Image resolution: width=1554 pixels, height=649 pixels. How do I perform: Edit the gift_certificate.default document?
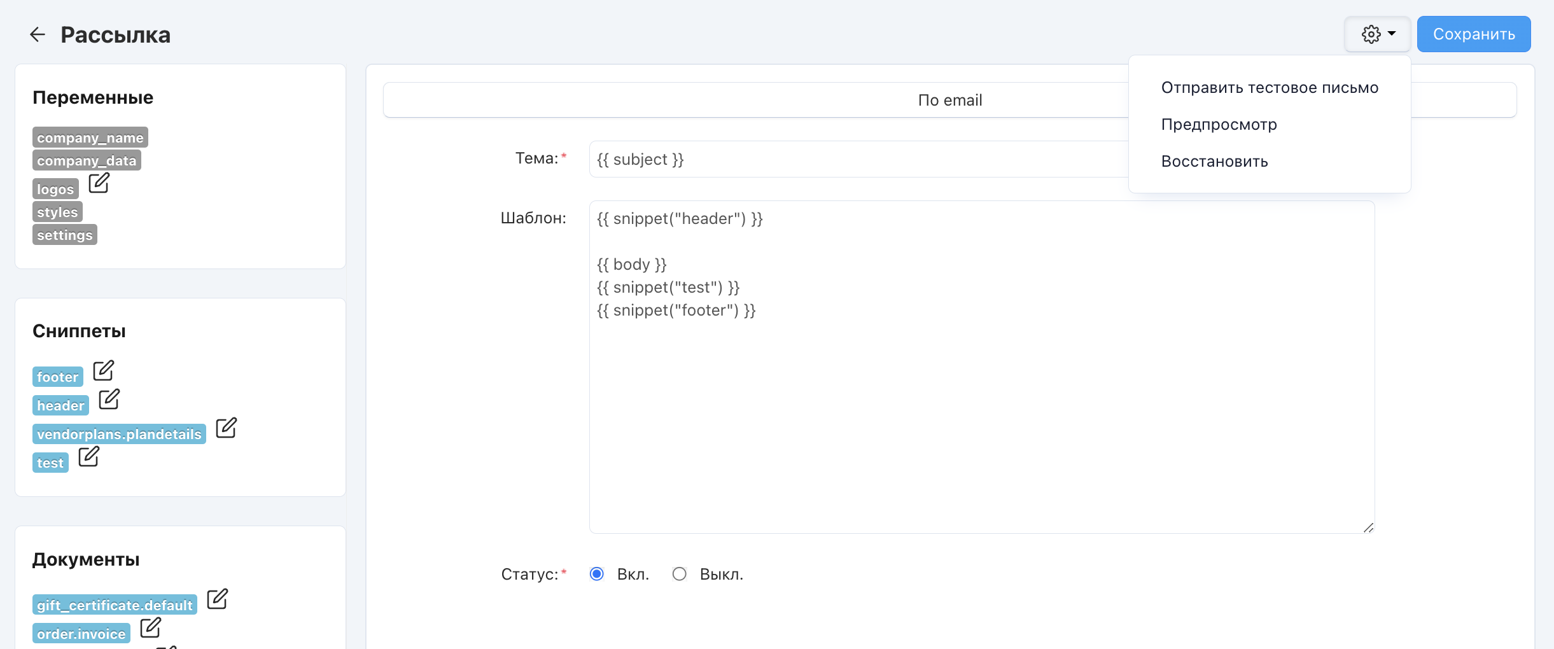[217, 599]
